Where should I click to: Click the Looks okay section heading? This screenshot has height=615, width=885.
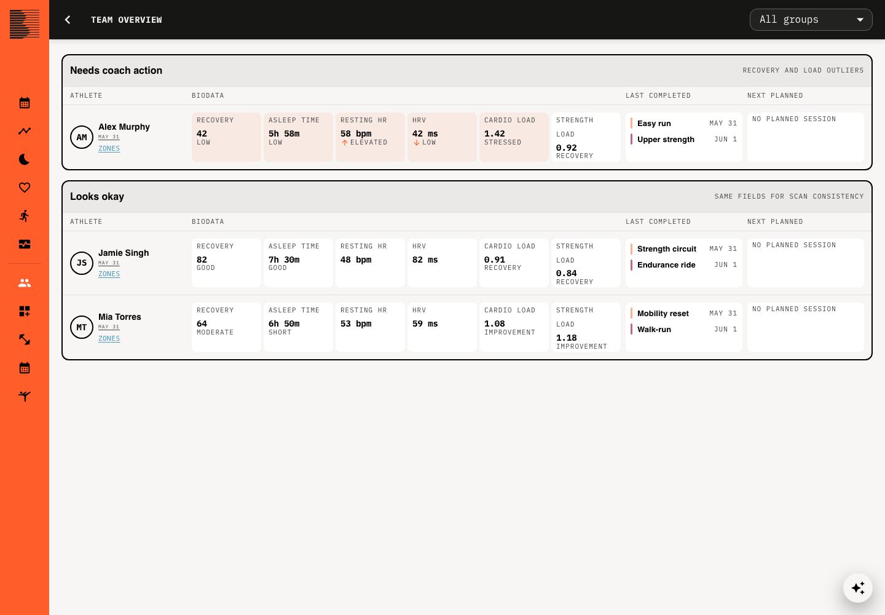(97, 196)
